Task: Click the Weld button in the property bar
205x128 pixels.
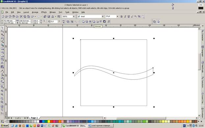Action: (x=83, y=22)
